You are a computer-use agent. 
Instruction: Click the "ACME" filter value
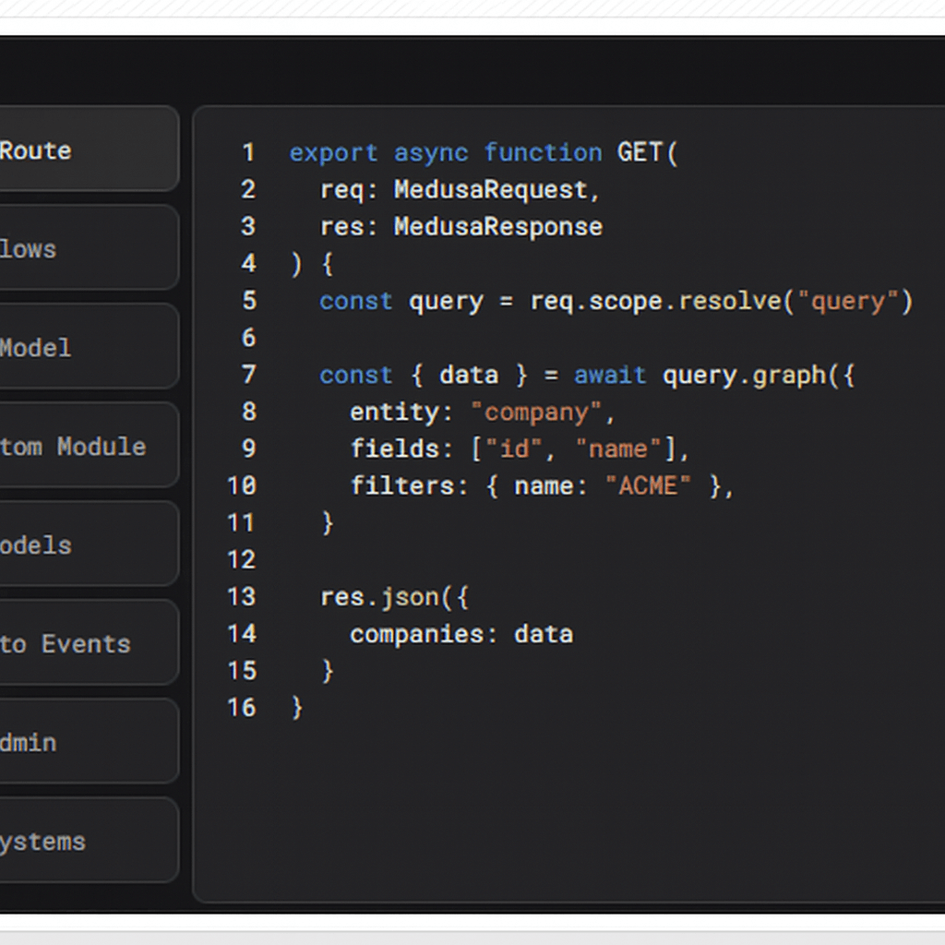coord(648,485)
